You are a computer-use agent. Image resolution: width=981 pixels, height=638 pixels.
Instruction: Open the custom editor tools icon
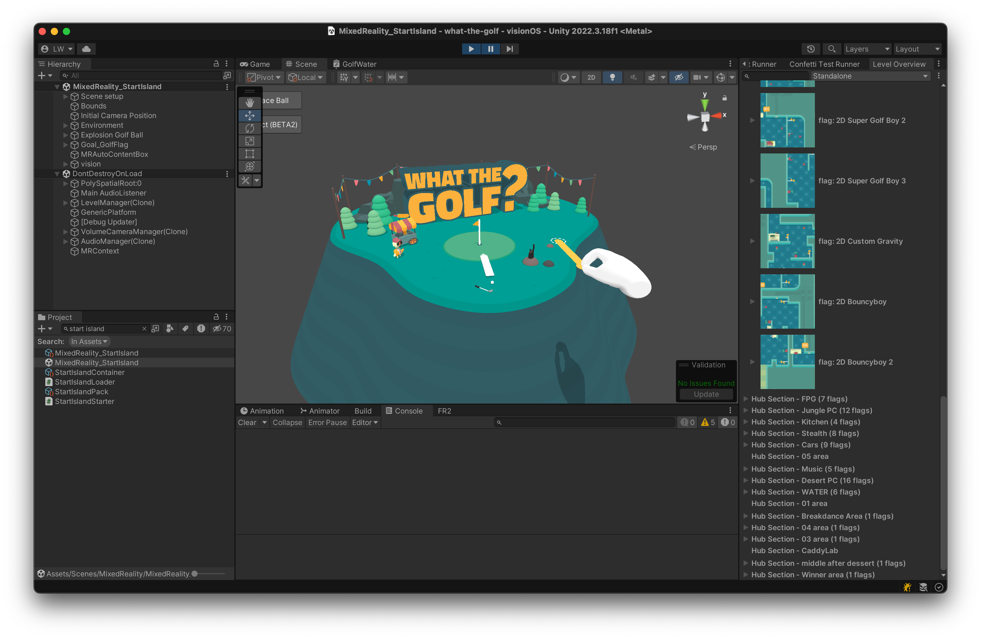pyautogui.click(x=246, y=180)
